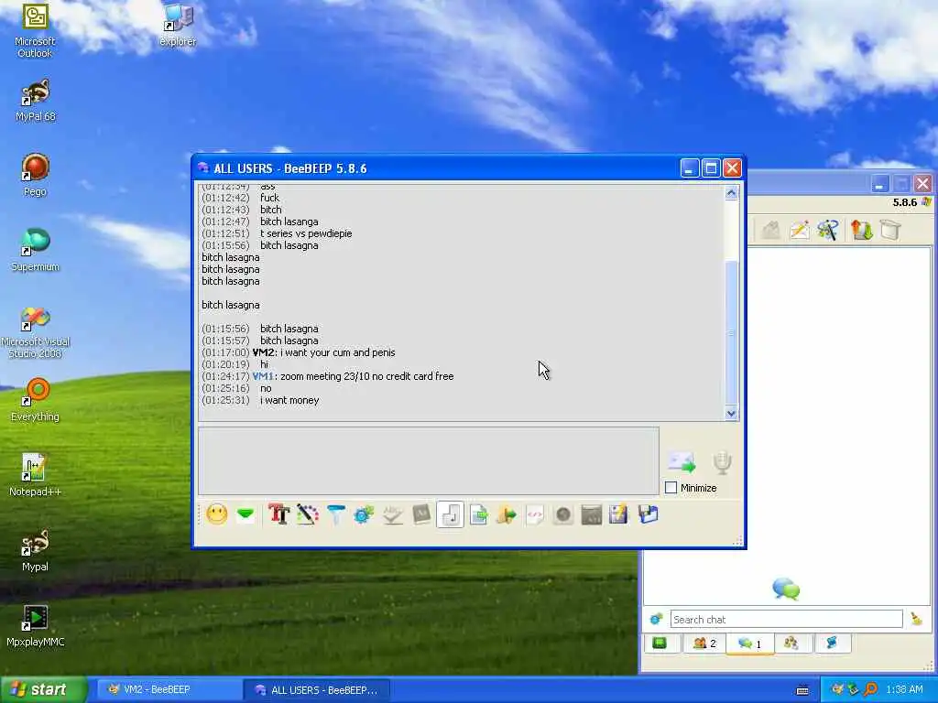
Task: Click the pencil note icon in VM2 window
Action: tap(800, 230)
